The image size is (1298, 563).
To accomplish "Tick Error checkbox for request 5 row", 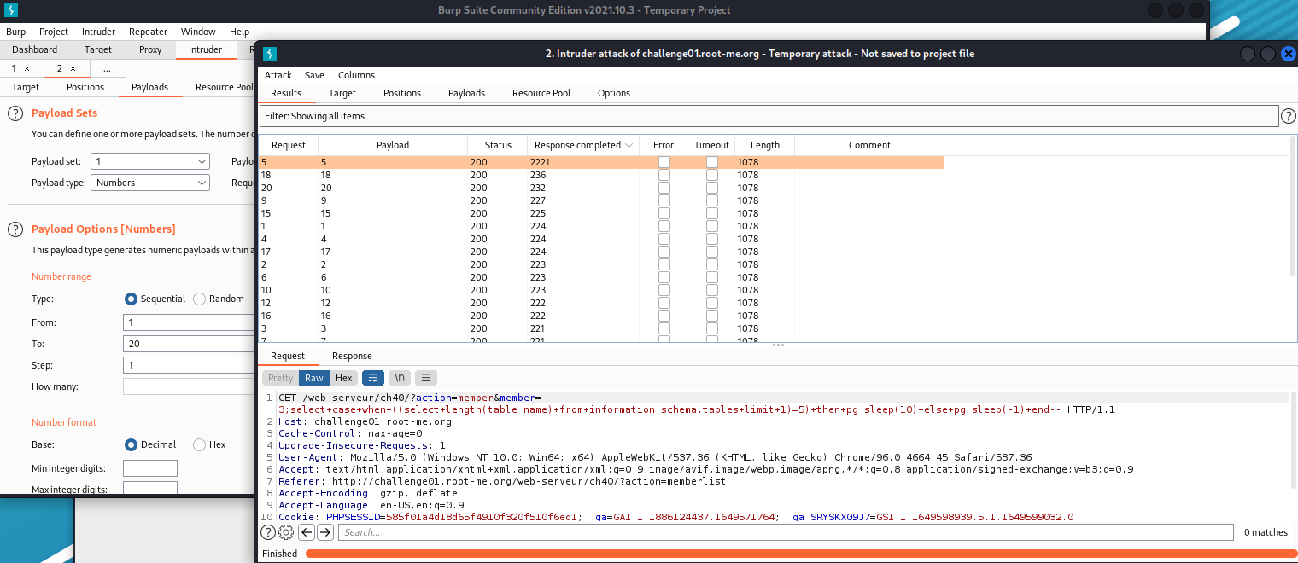I will (664, 162).
